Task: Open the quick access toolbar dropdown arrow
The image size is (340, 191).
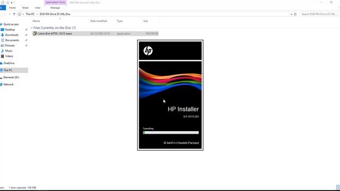Action: pos(12,3)
